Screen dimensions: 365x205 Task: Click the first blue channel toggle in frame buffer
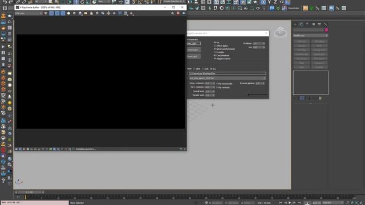click(51, 14)
